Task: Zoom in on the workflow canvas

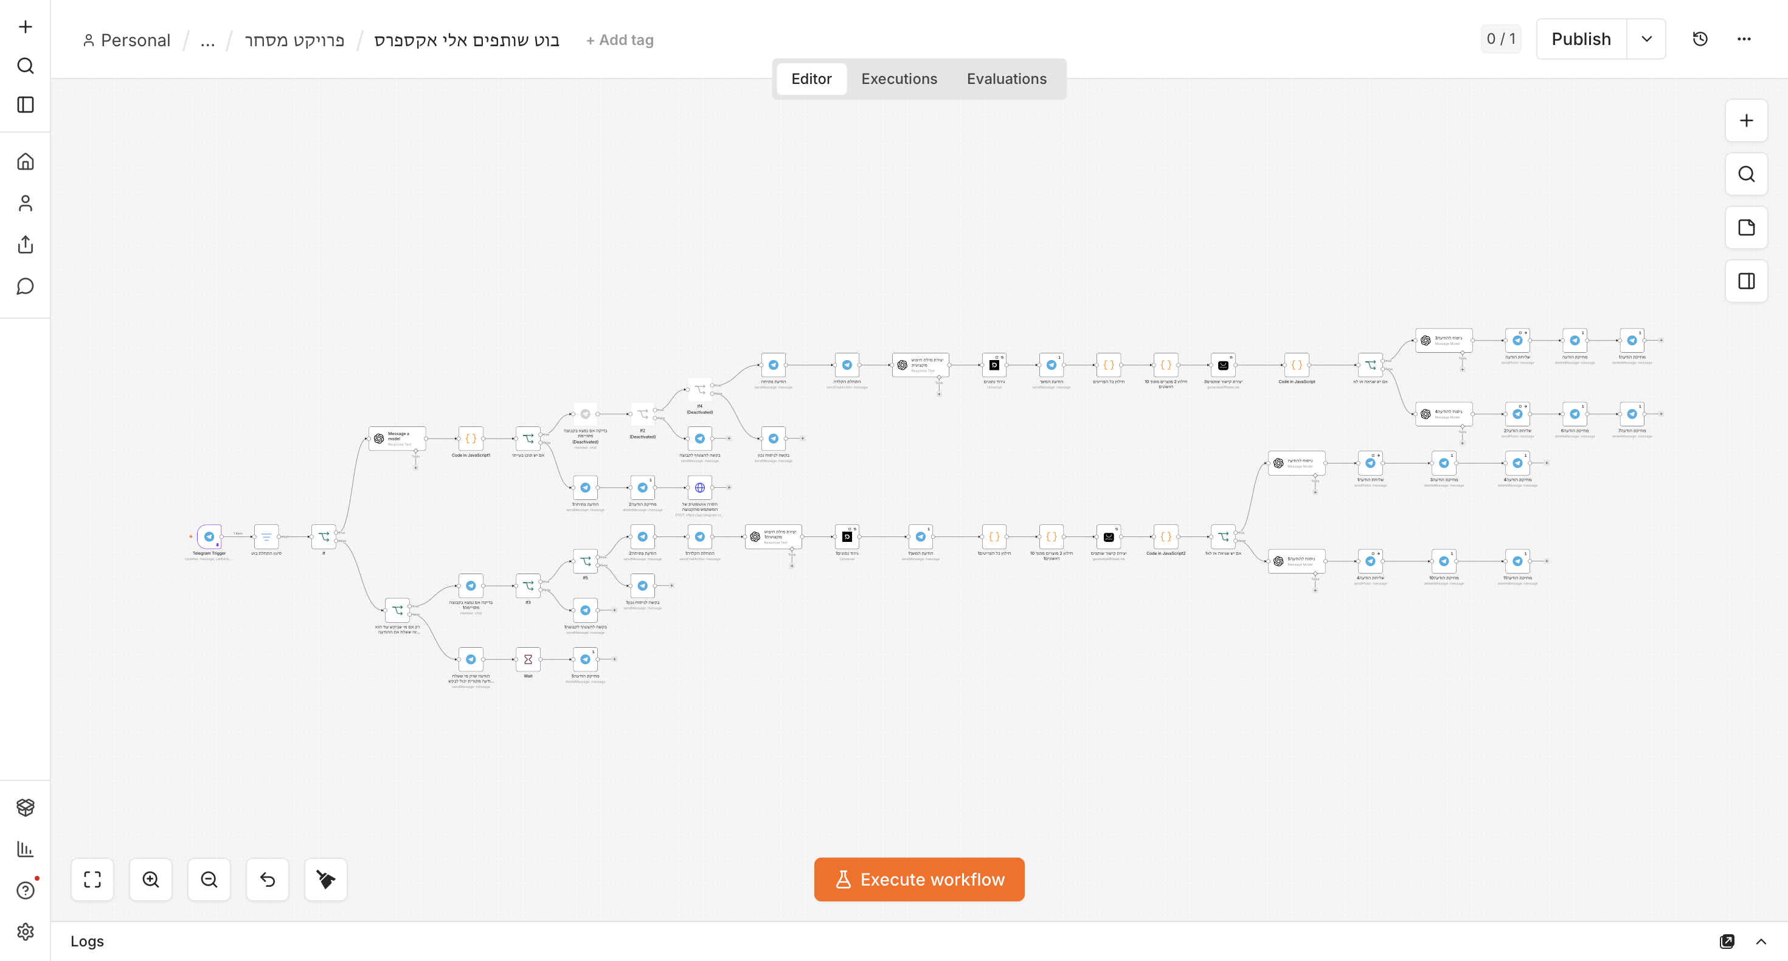Action: (151, 879)
